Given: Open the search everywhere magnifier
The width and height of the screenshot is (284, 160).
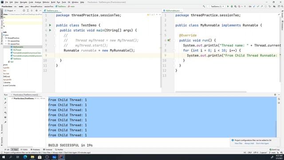Looking at the screenshot, I should tap(282, 6).
